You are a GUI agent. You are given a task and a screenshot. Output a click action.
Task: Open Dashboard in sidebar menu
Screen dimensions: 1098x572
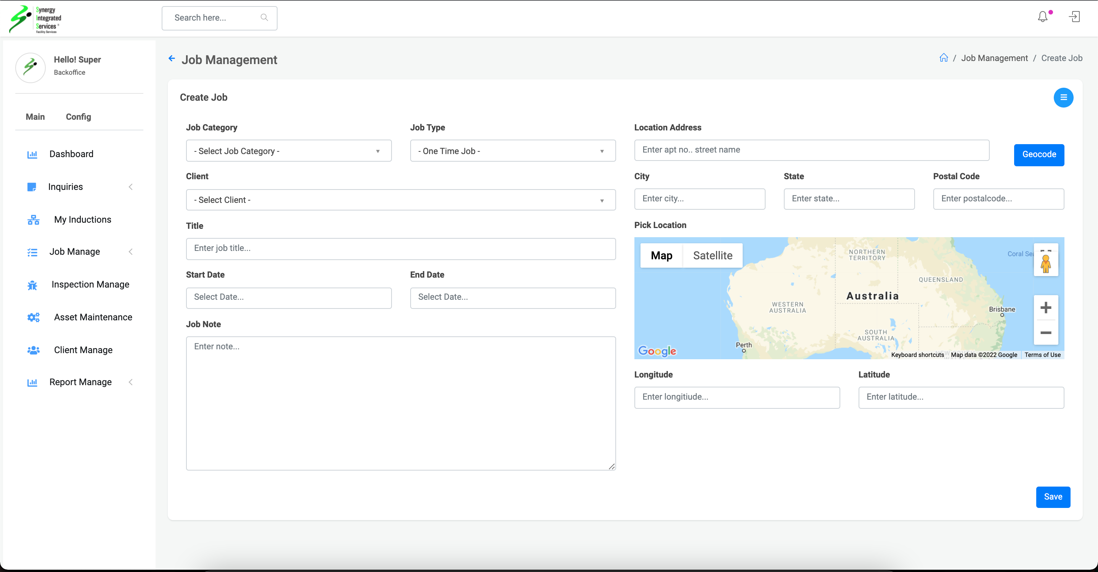(x=71, y=154)
